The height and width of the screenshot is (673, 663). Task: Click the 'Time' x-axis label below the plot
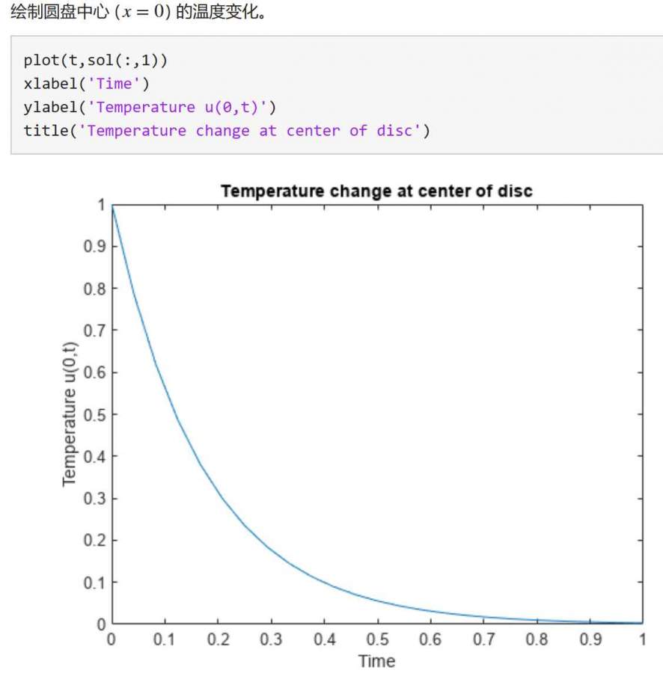tap(376, 661)
